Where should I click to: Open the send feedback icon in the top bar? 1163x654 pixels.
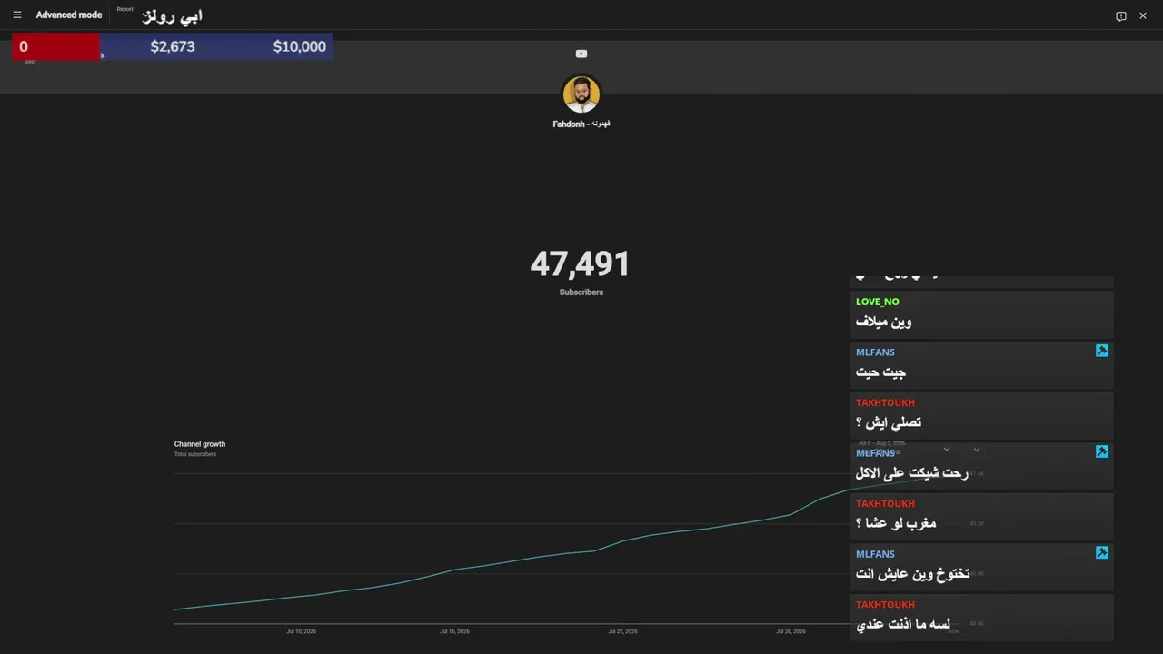[x=1120, y=15]
